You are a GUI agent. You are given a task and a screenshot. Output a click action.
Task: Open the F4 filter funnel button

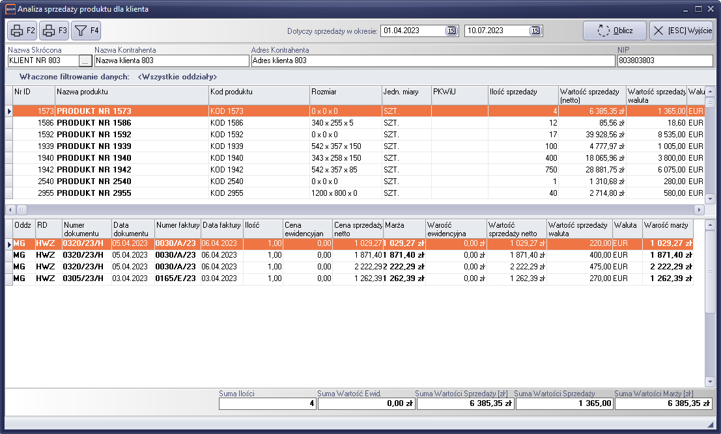[x=86, y=31]
